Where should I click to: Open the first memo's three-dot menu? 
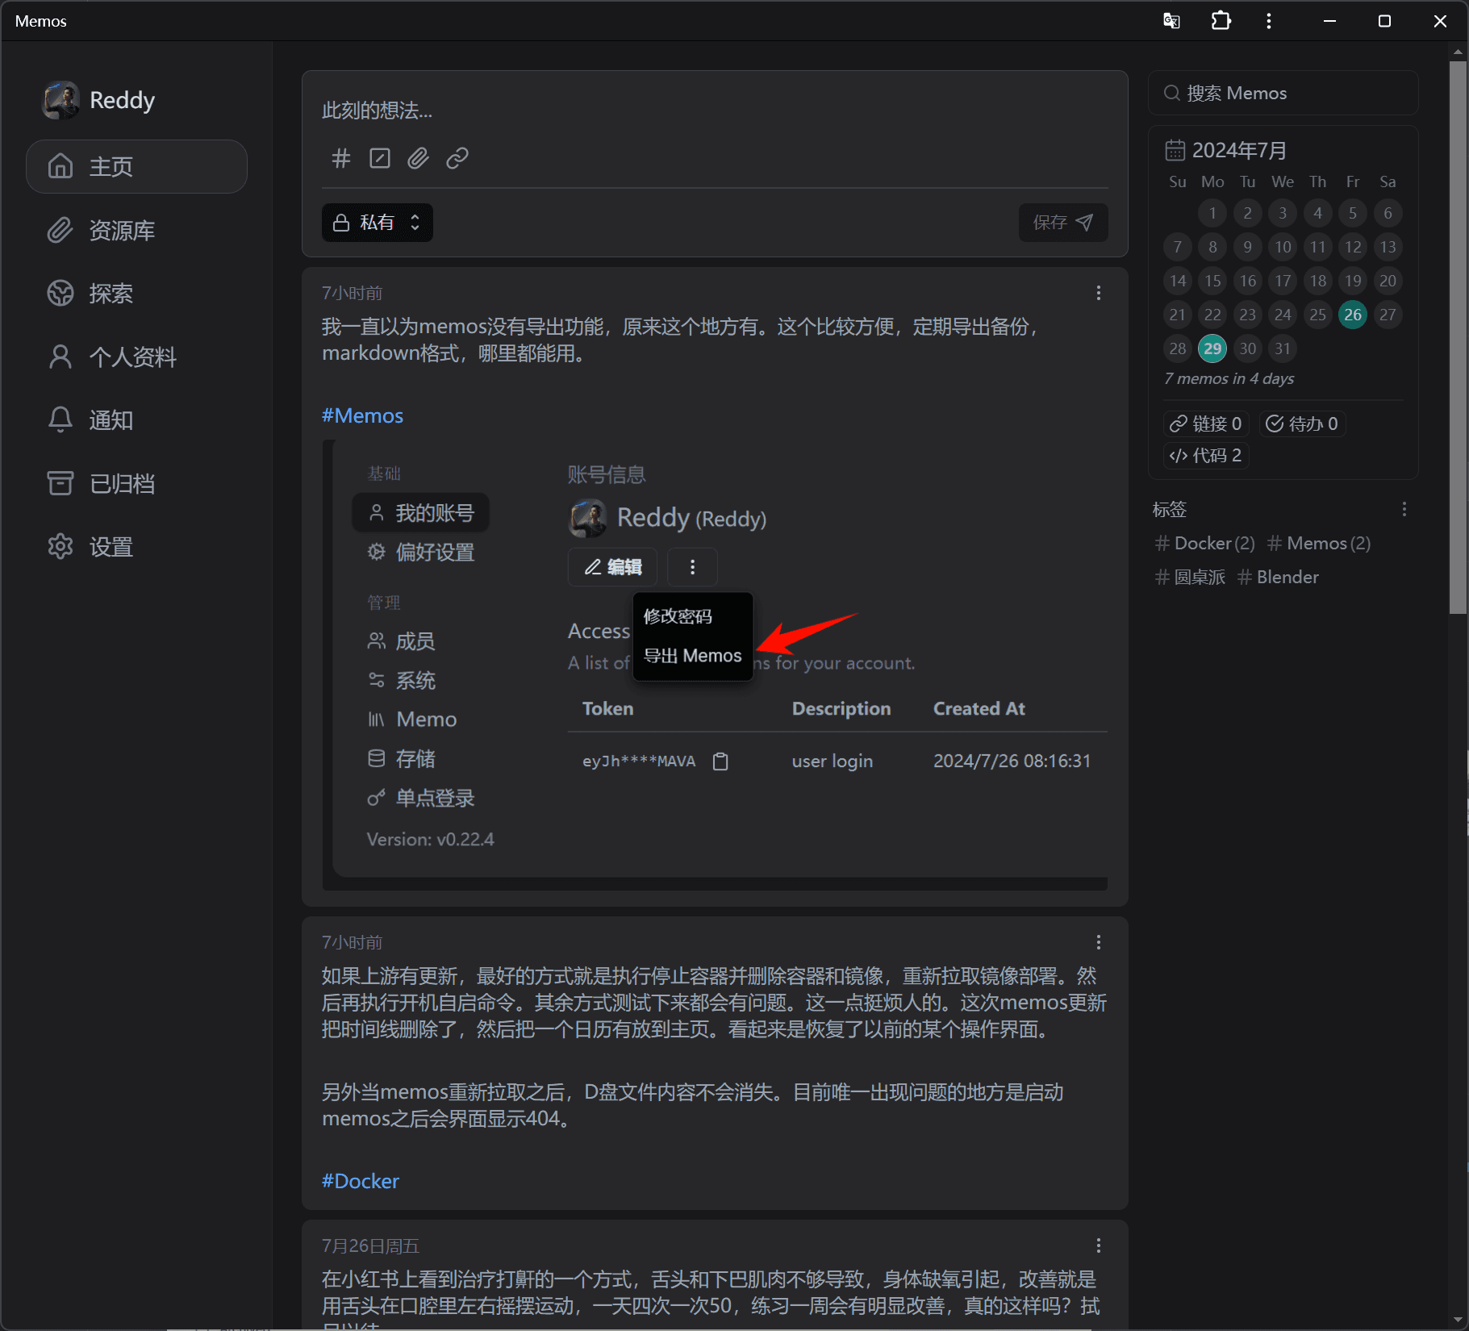[x=1098, y=293]
